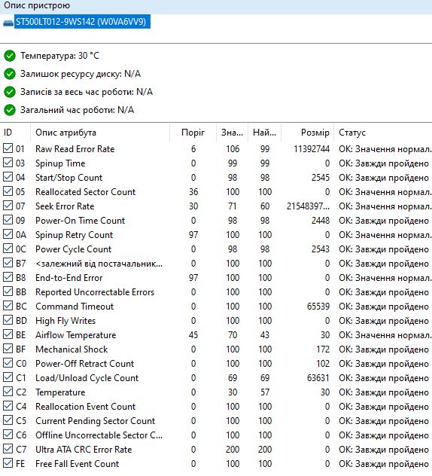
Task: Toggle the 03 Spinup Time checkbox
Action: pyautogui.click(x=8, y=163)
